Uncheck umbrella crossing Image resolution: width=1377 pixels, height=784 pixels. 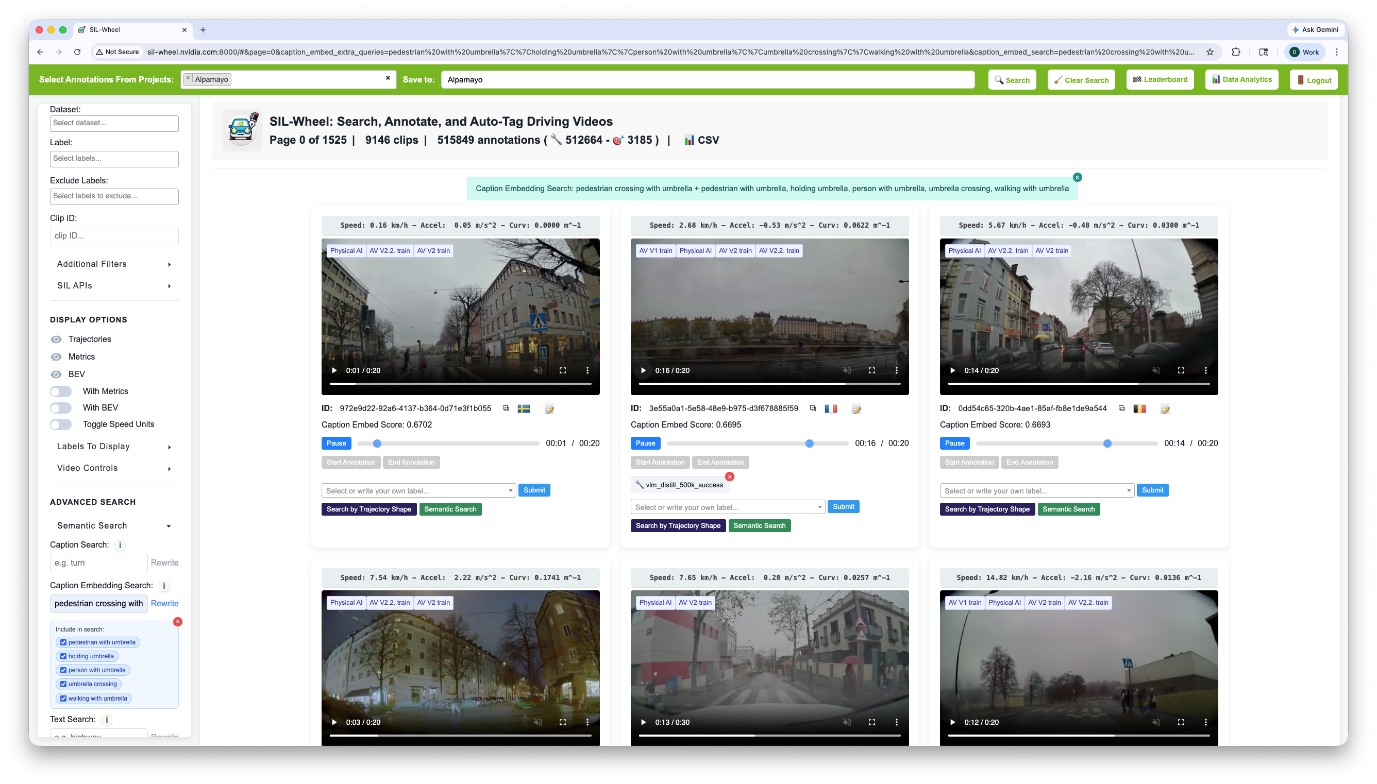coord(63,685)
